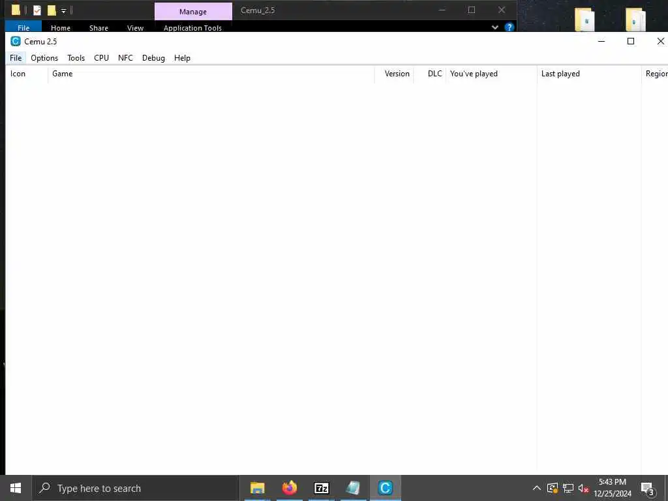668x501 pixels.
Task: Open the Windows Start menu
Action: (x=16, y=488)
